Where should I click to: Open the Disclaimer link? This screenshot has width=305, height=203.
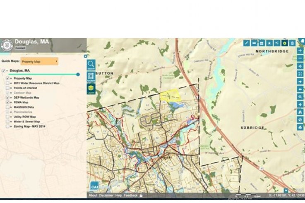pyautogui.click(x=106, y=195)
